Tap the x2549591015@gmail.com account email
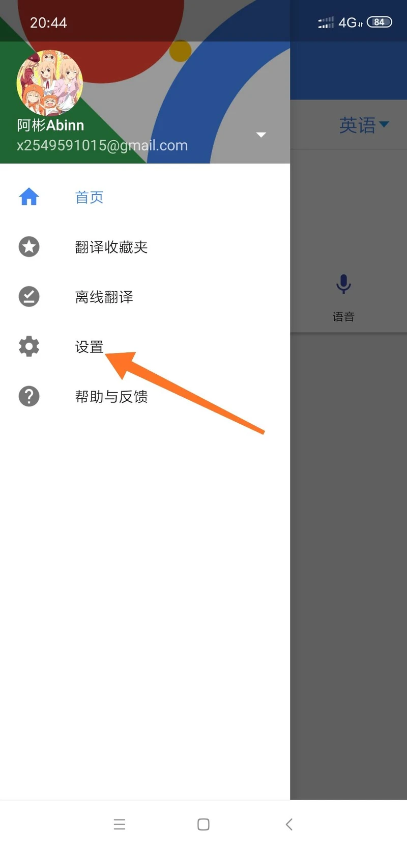The image size is (407, 849). tap(102, 145)
